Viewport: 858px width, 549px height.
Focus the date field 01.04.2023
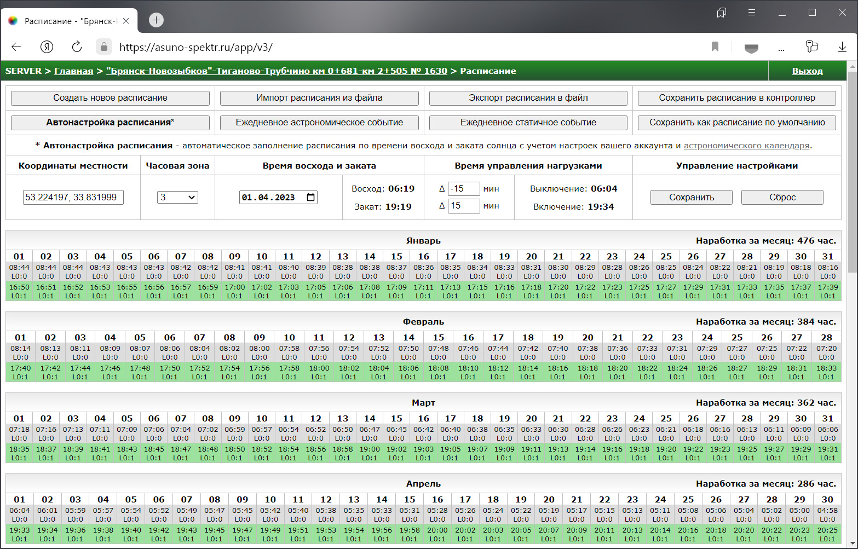(x=278, y=197)
